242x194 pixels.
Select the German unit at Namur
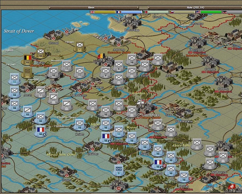pyautogui.click(x=119, y=79)
